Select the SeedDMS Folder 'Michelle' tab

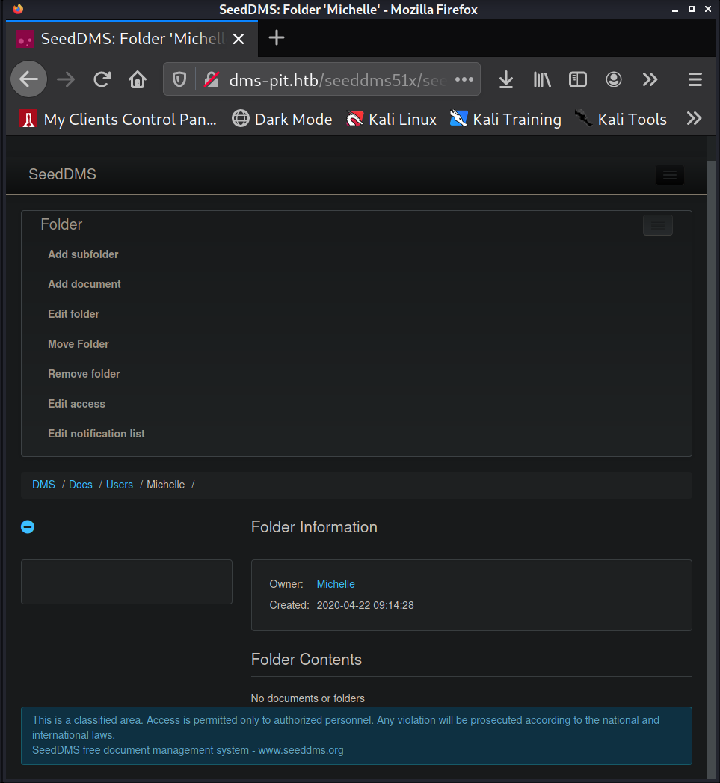[132, 39]
